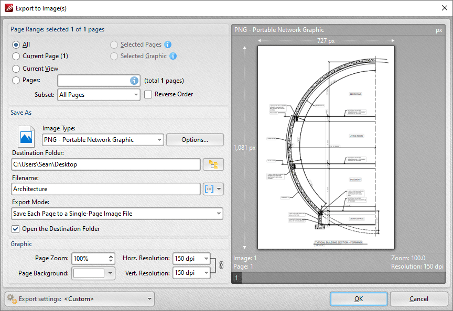Click the gear icon on Export settings
Screen dimensions: 453x311
tap(12, 298)
